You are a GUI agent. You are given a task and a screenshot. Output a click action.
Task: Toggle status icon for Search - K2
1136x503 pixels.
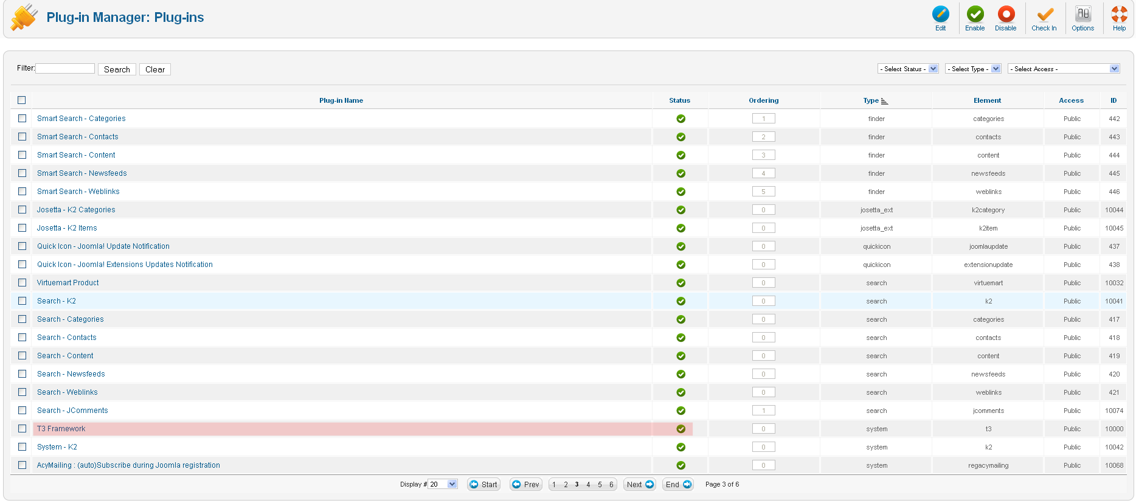[681, 301]
